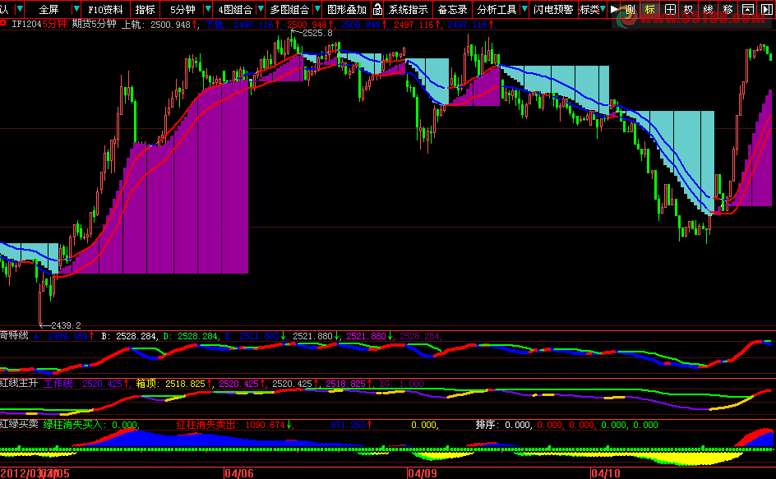The image size is (776, 479).
Task: Click the 田 grid icon in toolbar
Action: pyautogui.click(x=670, y=9)
